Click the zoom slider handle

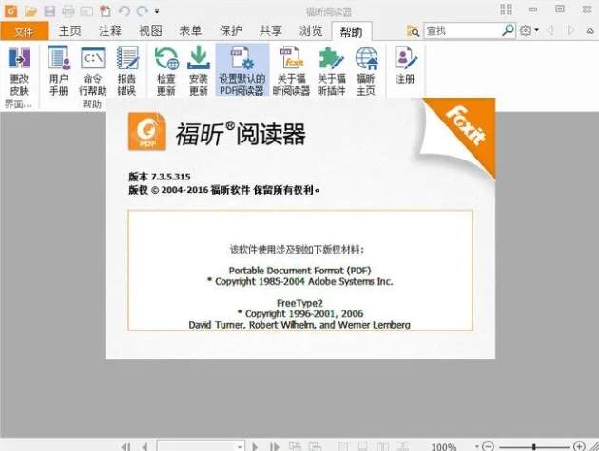(534, 446)
